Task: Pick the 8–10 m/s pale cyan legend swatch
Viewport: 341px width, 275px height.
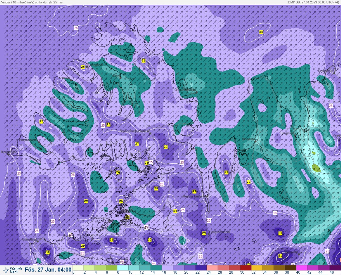Action: click(x=123, y=267)
